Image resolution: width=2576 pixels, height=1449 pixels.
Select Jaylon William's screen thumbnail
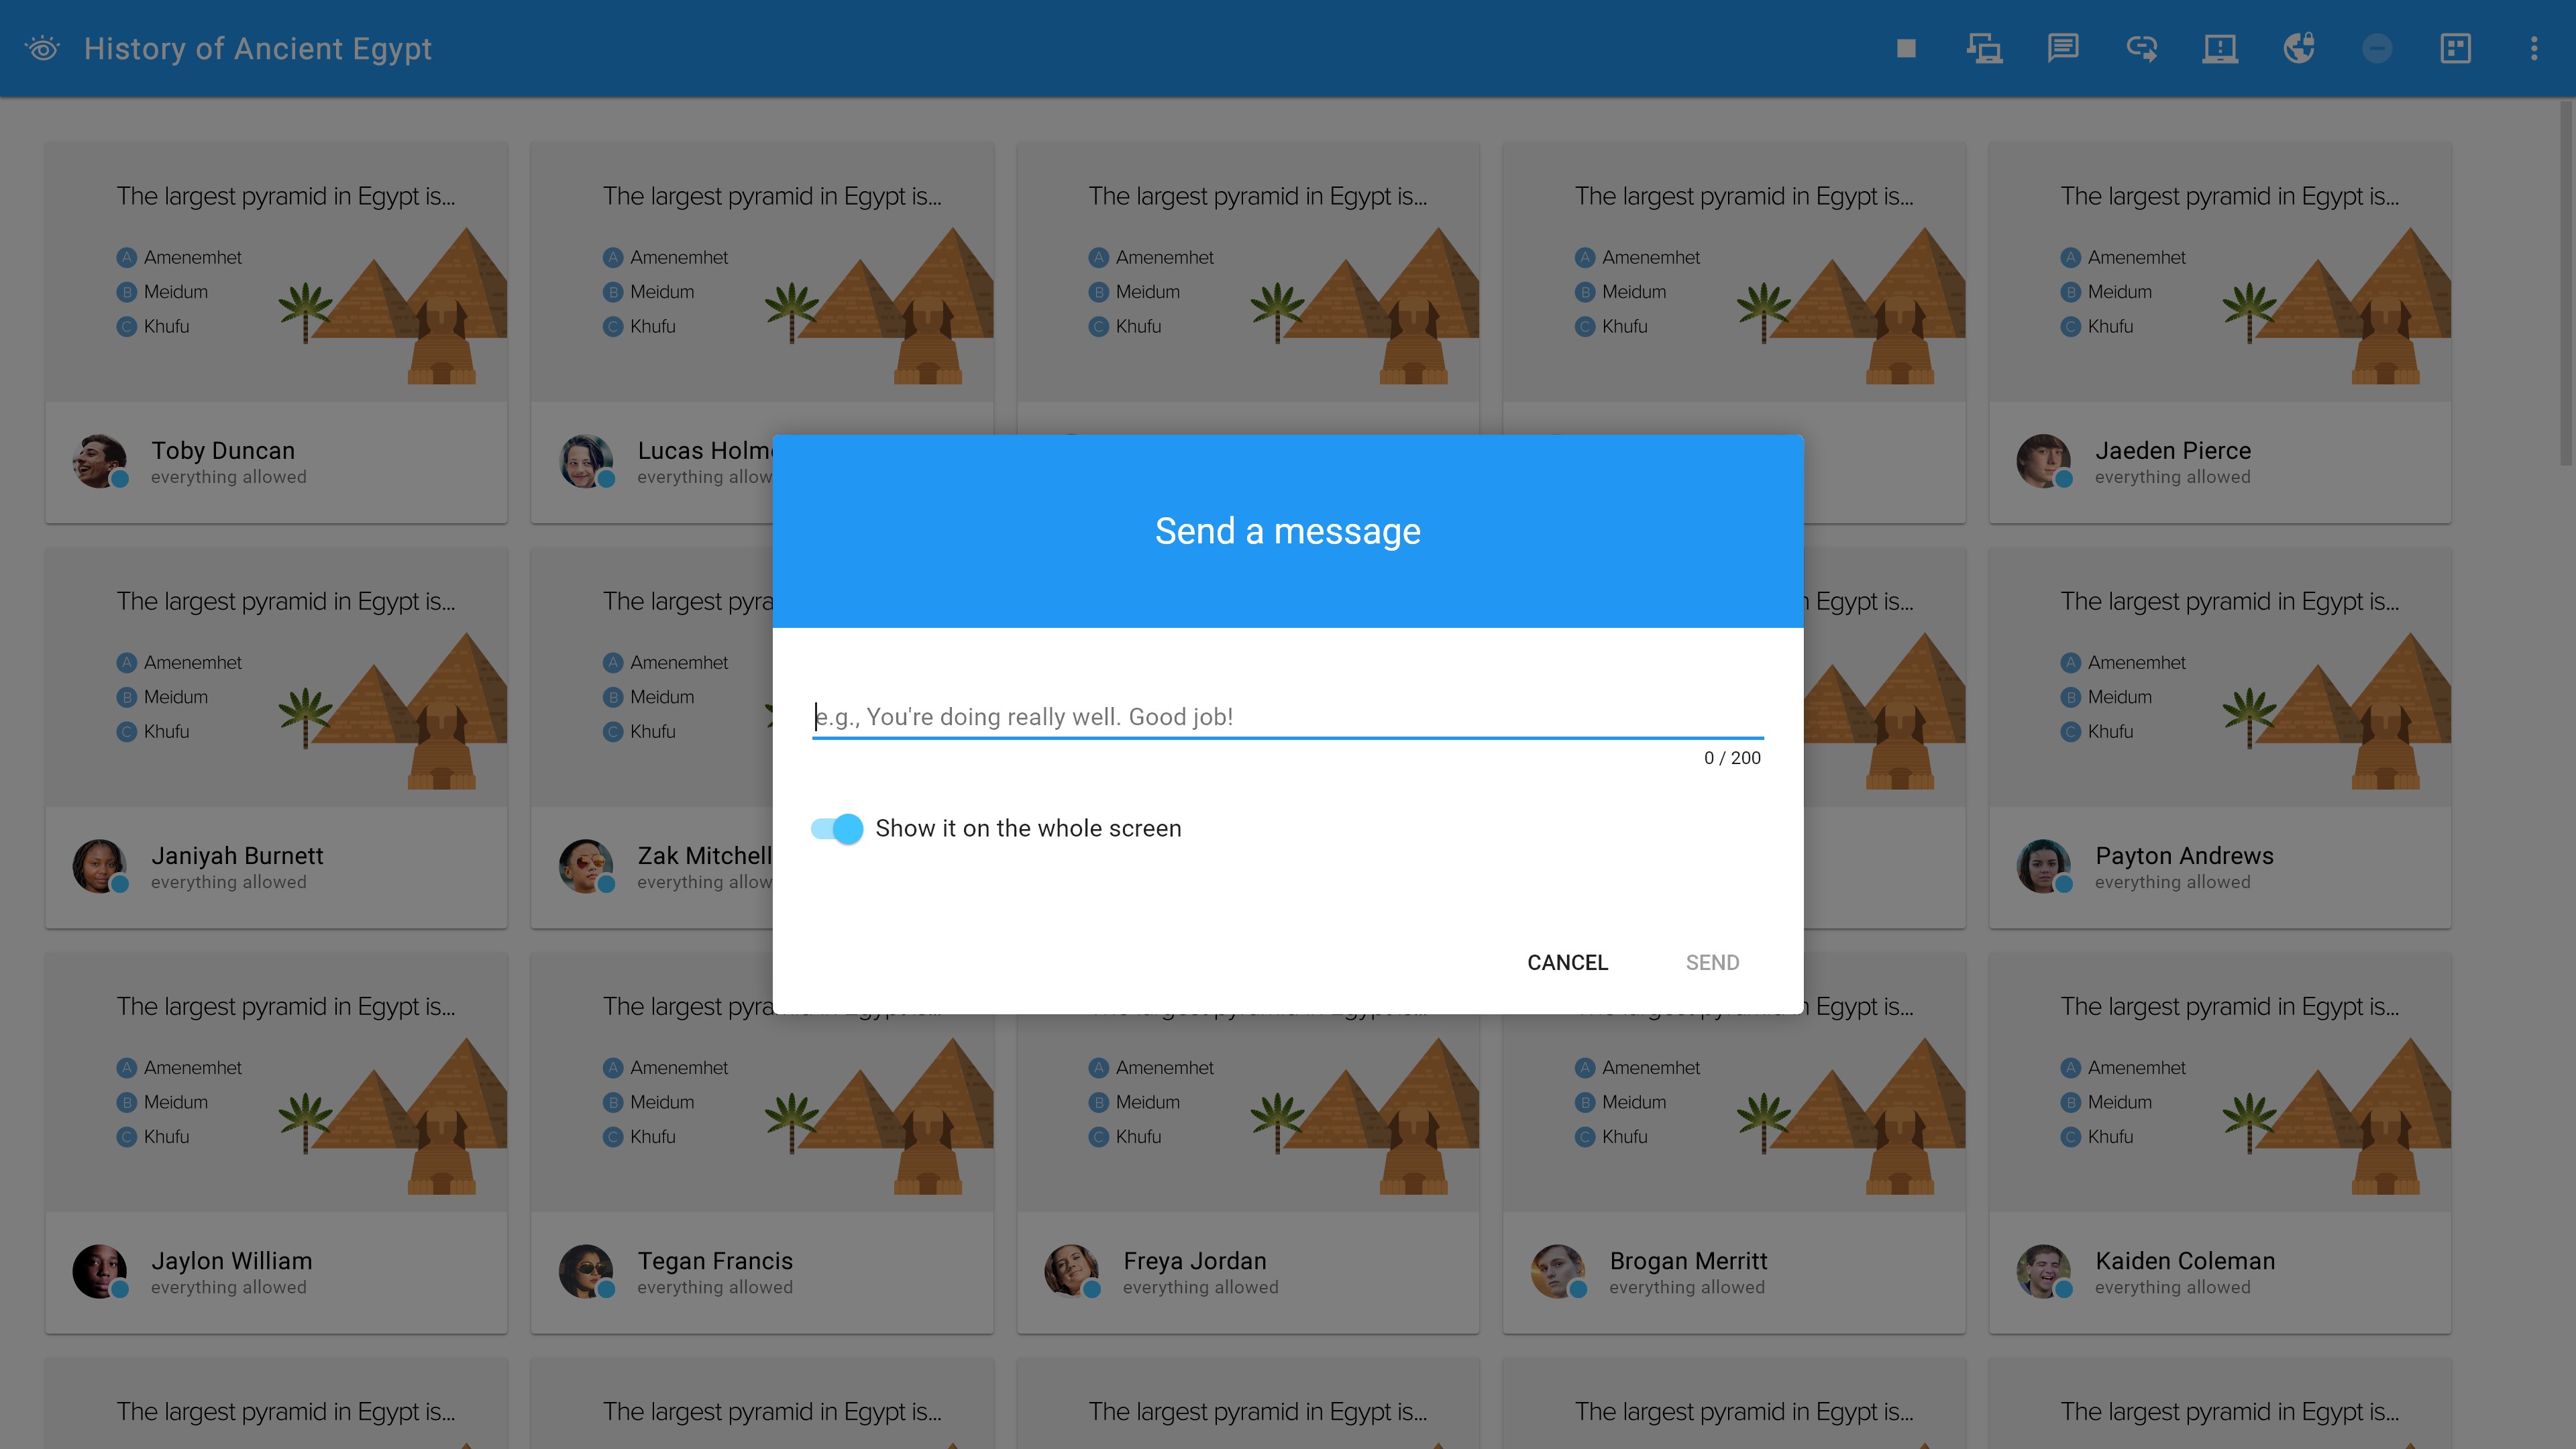click(276, 1082)
